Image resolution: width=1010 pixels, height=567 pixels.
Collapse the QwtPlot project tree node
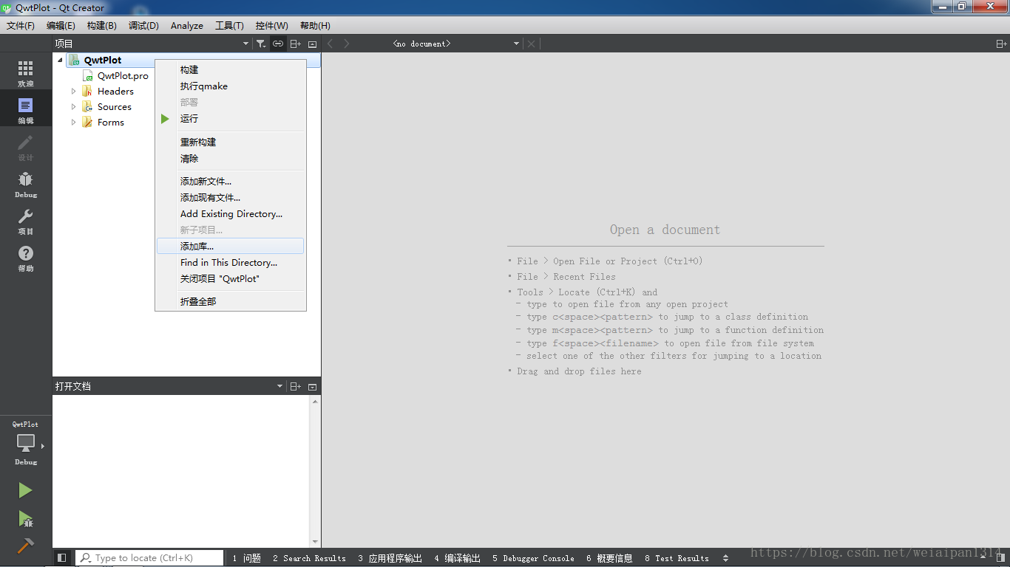tap(60, 61)
